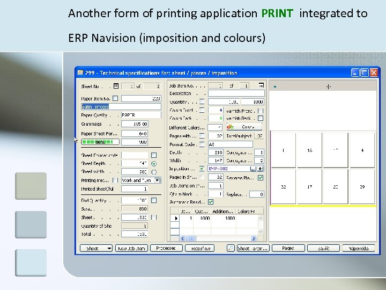Click the Colors button with palette icon

[244, 127]
